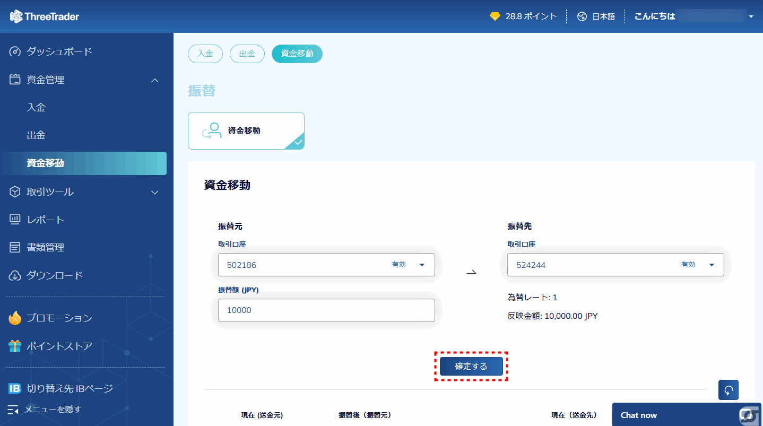The width and height of the screenshot is (763, 426).
Task: Click the 資金移動 card person icon
Action: (x=211, y=131)
